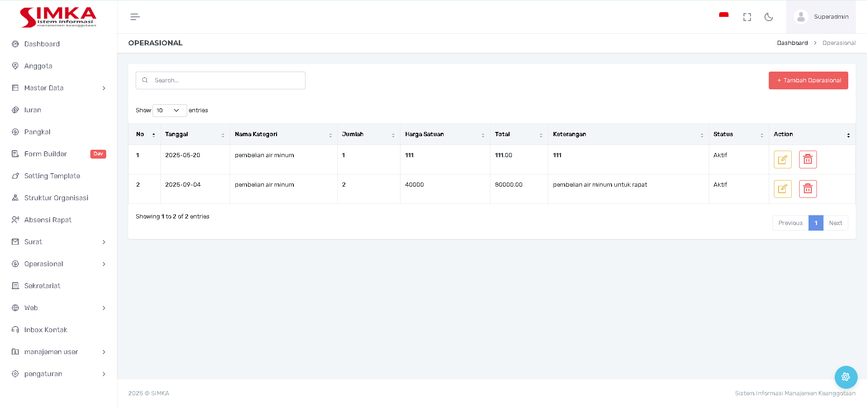
Task: Expand the Surat sidebar menu
Action: [x=58, y=242]
